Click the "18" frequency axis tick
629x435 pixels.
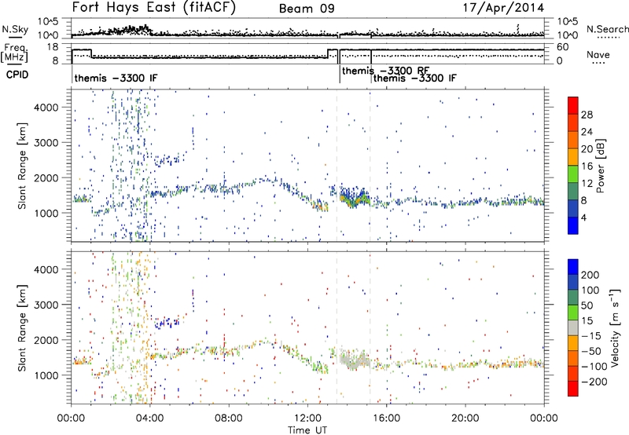point(53,47)
